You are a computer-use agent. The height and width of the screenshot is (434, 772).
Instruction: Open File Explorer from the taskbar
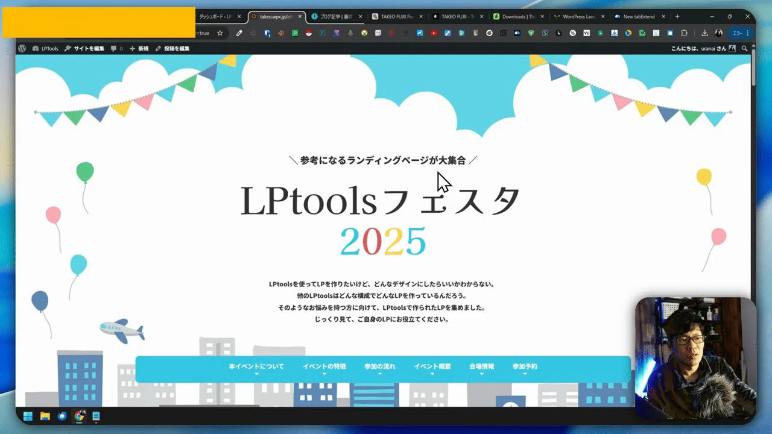tap(45, 416)
